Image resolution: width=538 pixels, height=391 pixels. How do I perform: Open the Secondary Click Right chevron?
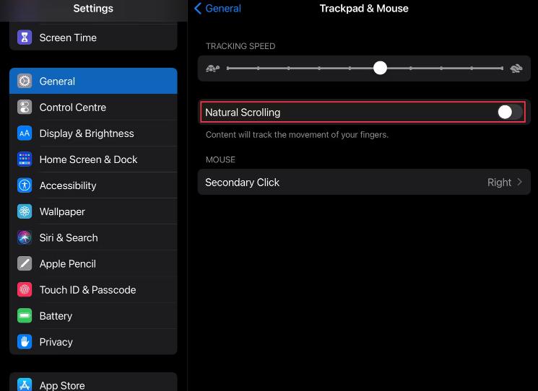coord(519,182)
